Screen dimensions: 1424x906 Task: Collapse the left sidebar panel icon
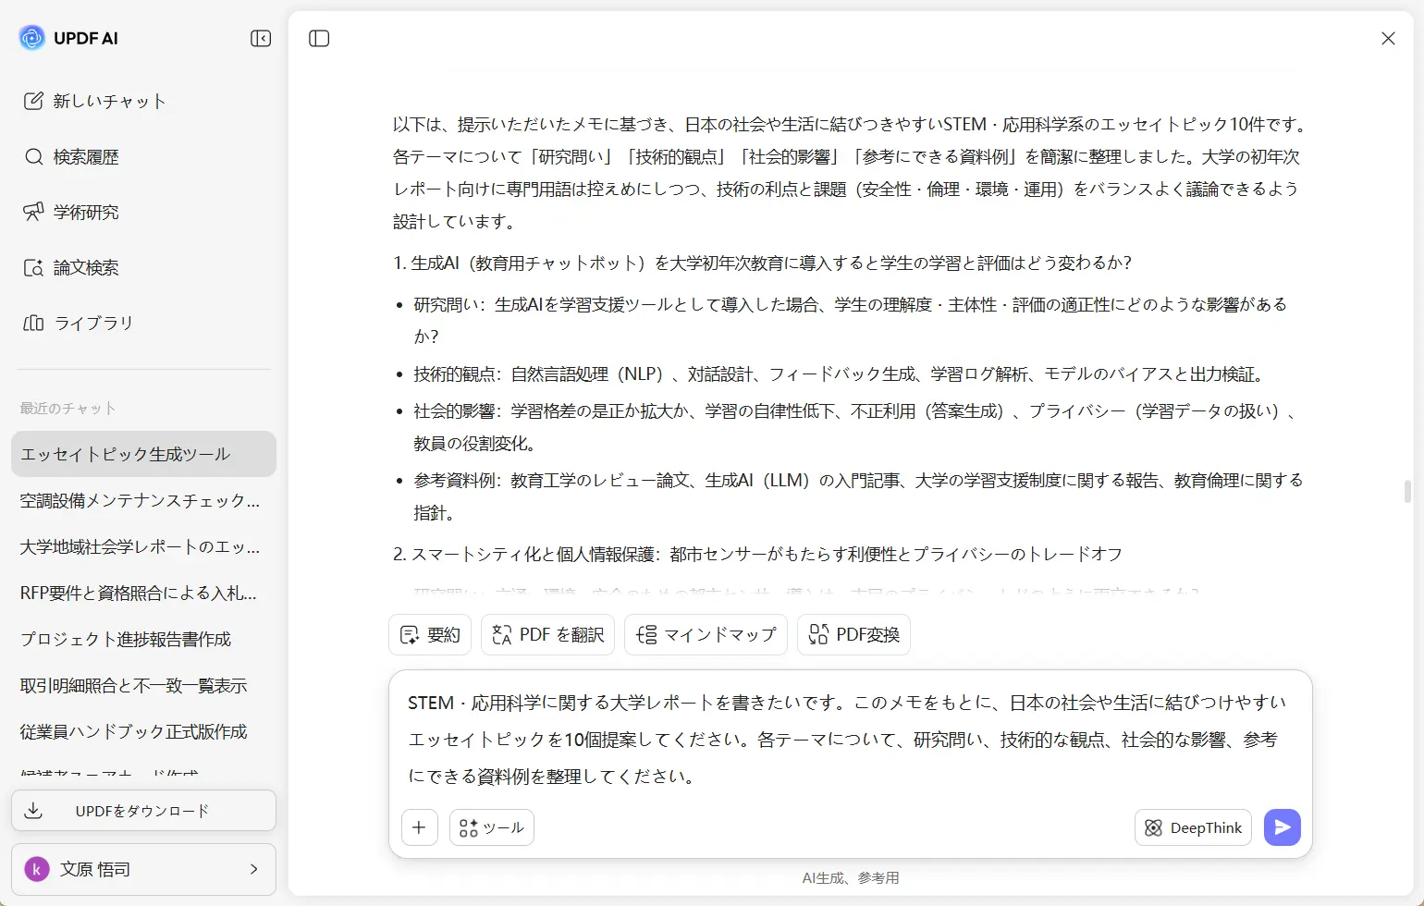point(261,38)
